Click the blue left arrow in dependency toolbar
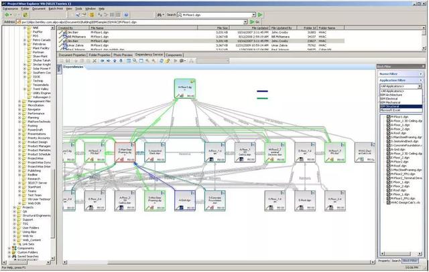Screen dimensions: 429x272 [102, 61]
